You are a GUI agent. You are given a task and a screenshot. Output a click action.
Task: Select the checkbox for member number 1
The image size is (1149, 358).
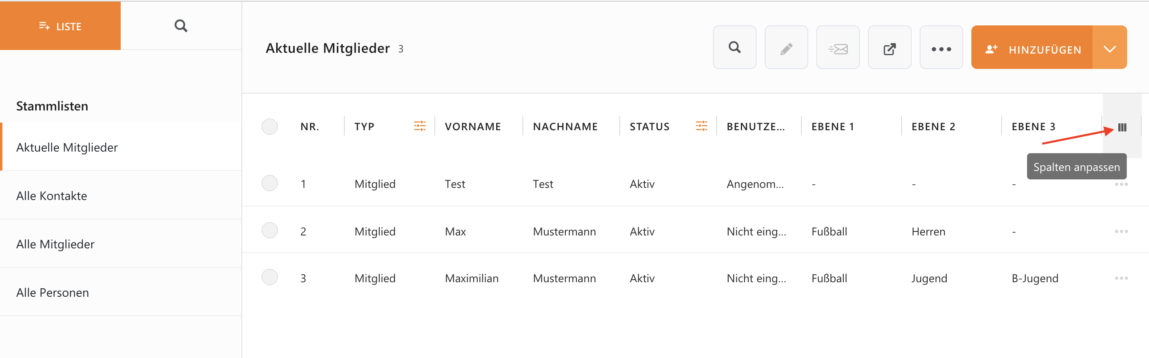point(269,183)
